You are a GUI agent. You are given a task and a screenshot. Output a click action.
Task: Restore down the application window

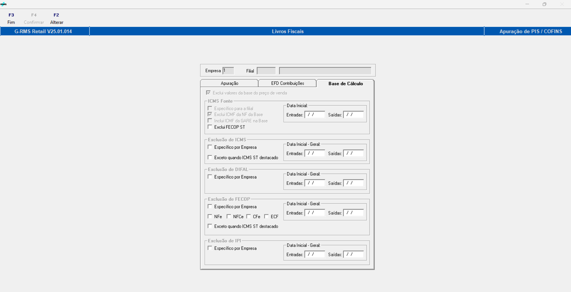point(545,4)
